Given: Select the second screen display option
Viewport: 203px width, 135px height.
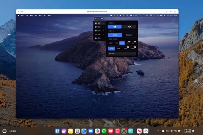Looking at the screenshot, I should click(129, 27).
